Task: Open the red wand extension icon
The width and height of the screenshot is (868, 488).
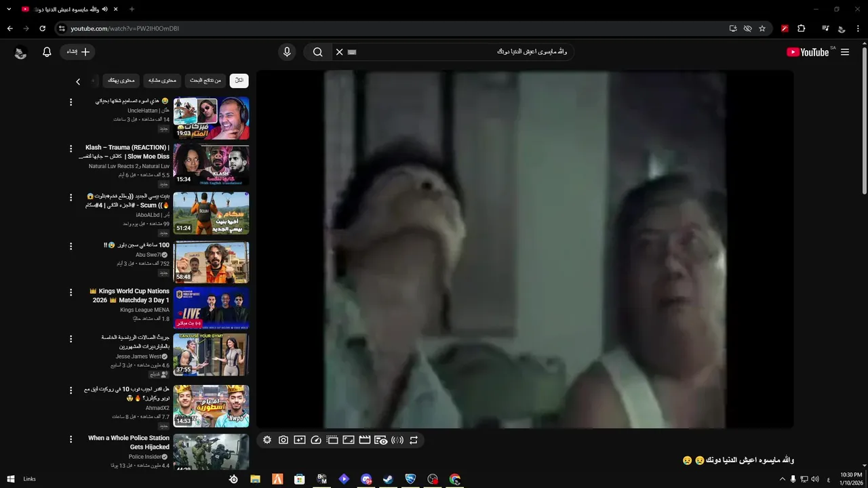Action: pos(785,28)
